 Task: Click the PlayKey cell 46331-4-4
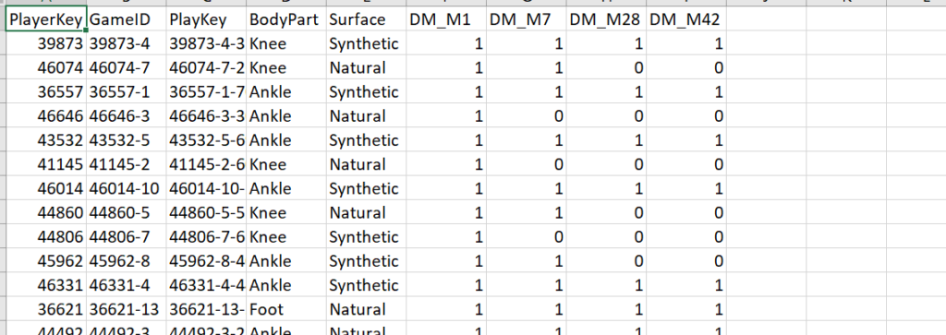207,285
